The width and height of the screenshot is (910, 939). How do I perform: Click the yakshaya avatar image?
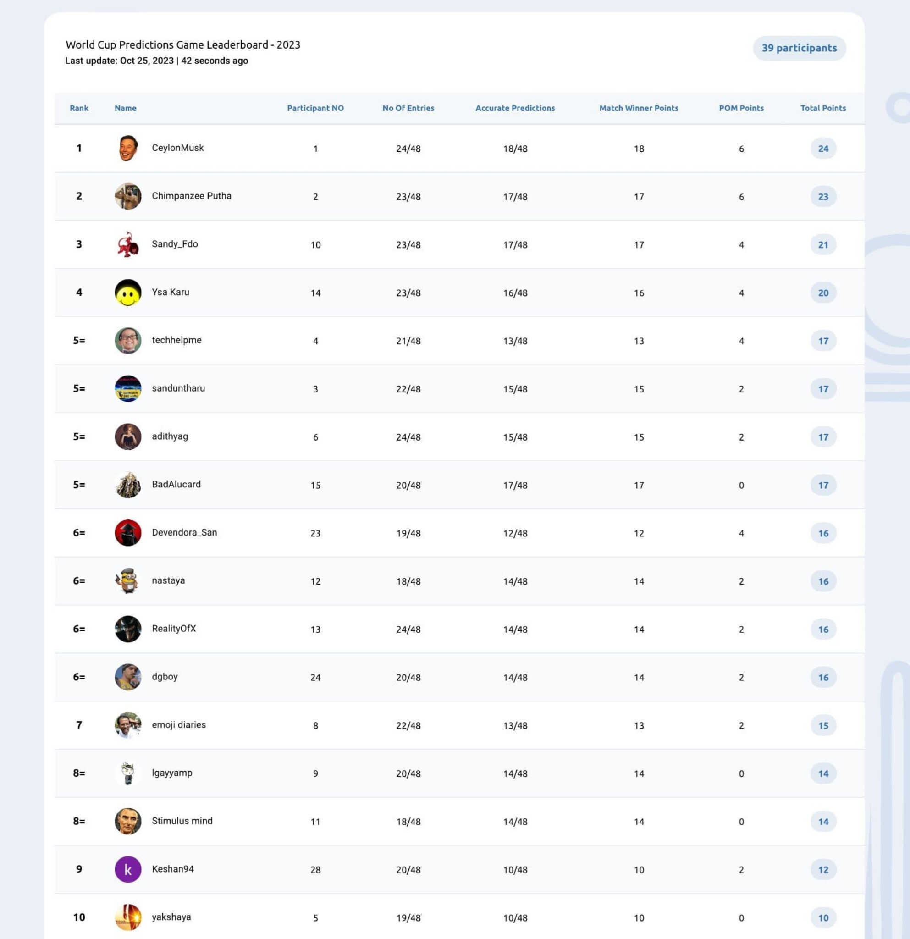point(128,917)
